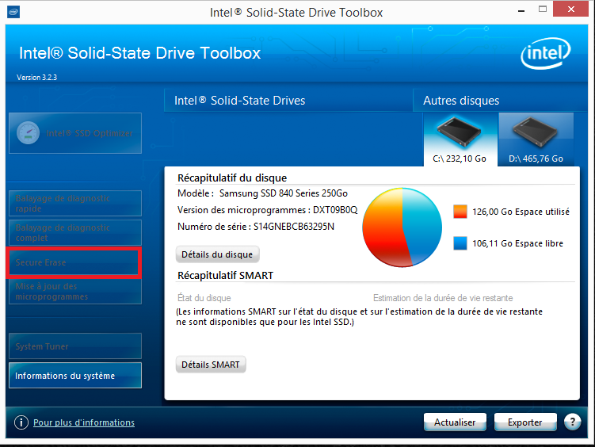Click the Actualiser button
Screen dimensions: 595x447
pos(455,422)
